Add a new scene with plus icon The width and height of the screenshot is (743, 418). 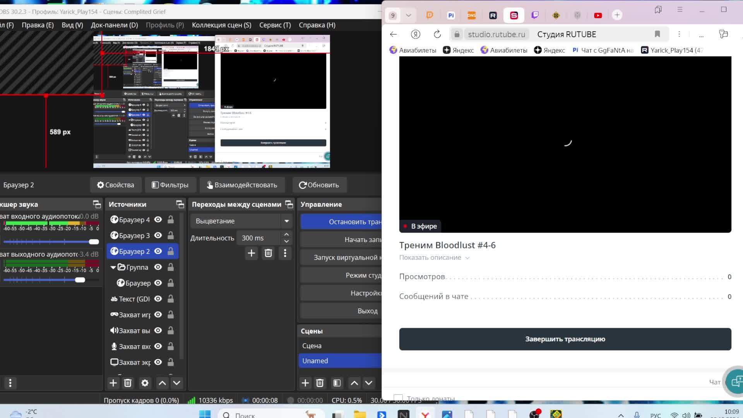(x=305, y=383)
